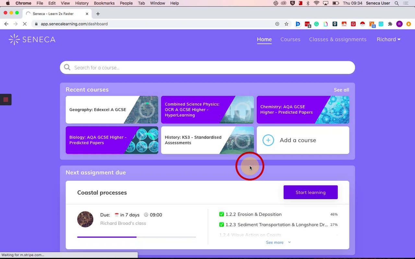Open the Bluetooth menu bar icon

tap(308, 3)
